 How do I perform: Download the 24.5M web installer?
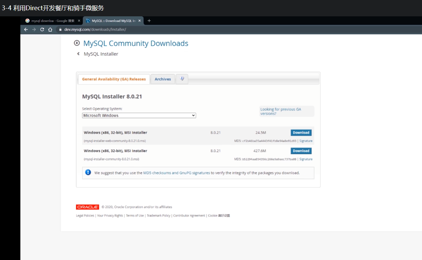tap(301, 133)
